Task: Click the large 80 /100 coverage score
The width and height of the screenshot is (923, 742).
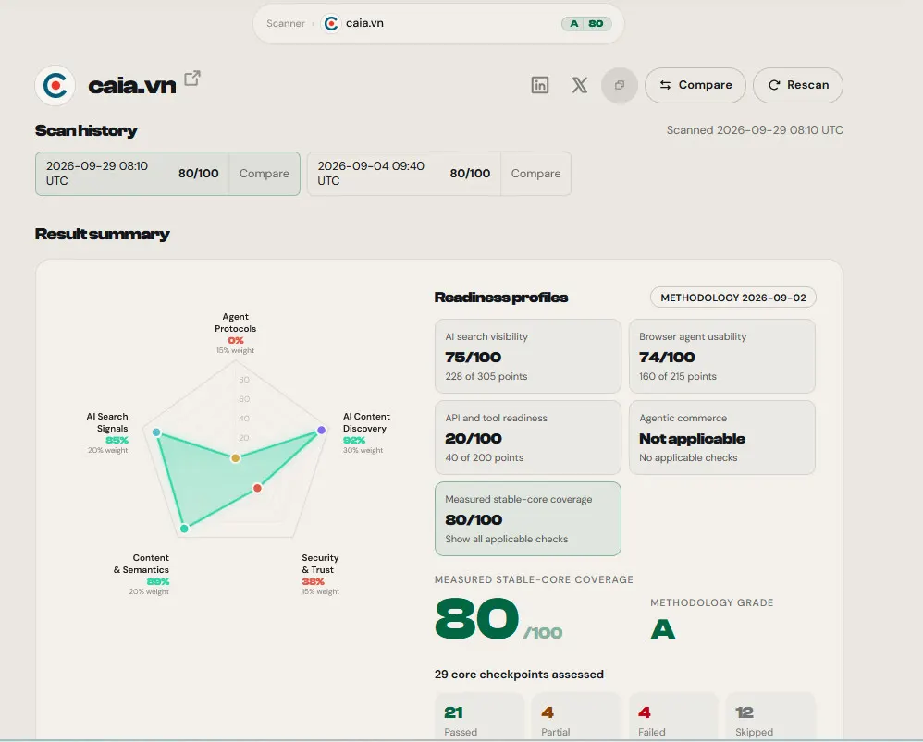Action: [x=498, y=619]
